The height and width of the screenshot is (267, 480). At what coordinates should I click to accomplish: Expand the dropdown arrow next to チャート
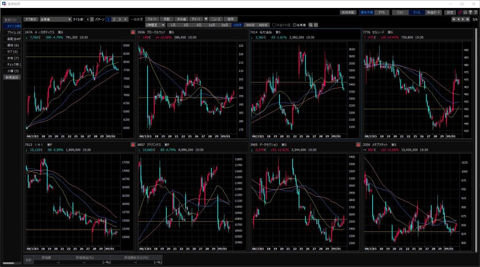tap(206, 19)
